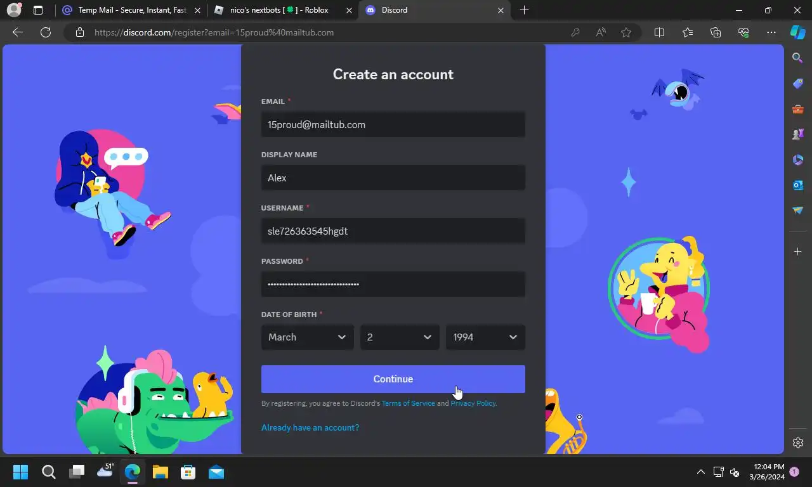The width and height of the screenshot is (812, 487).
Task: Open the Terms of Service link
Action: tap(409, 403)
